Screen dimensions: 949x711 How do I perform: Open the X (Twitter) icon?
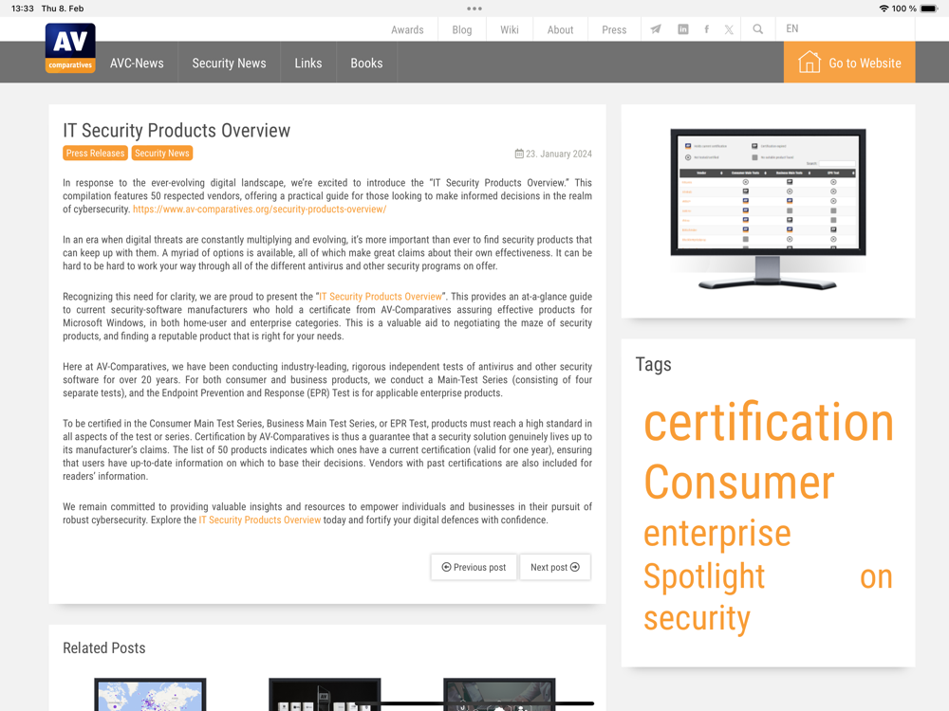(x=729, y=29)
